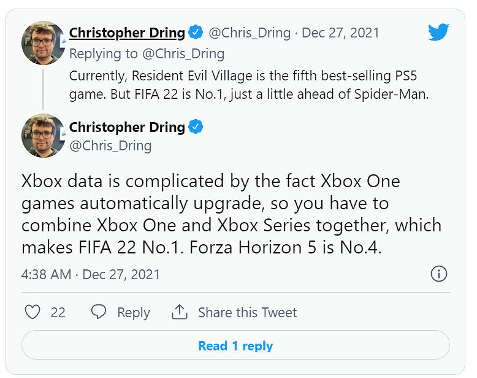Image resolution: width=477 pixels, height=378 pixels.
Task: Click the share arrow icon
Action: pyautogui.click(x=180, y=312)
